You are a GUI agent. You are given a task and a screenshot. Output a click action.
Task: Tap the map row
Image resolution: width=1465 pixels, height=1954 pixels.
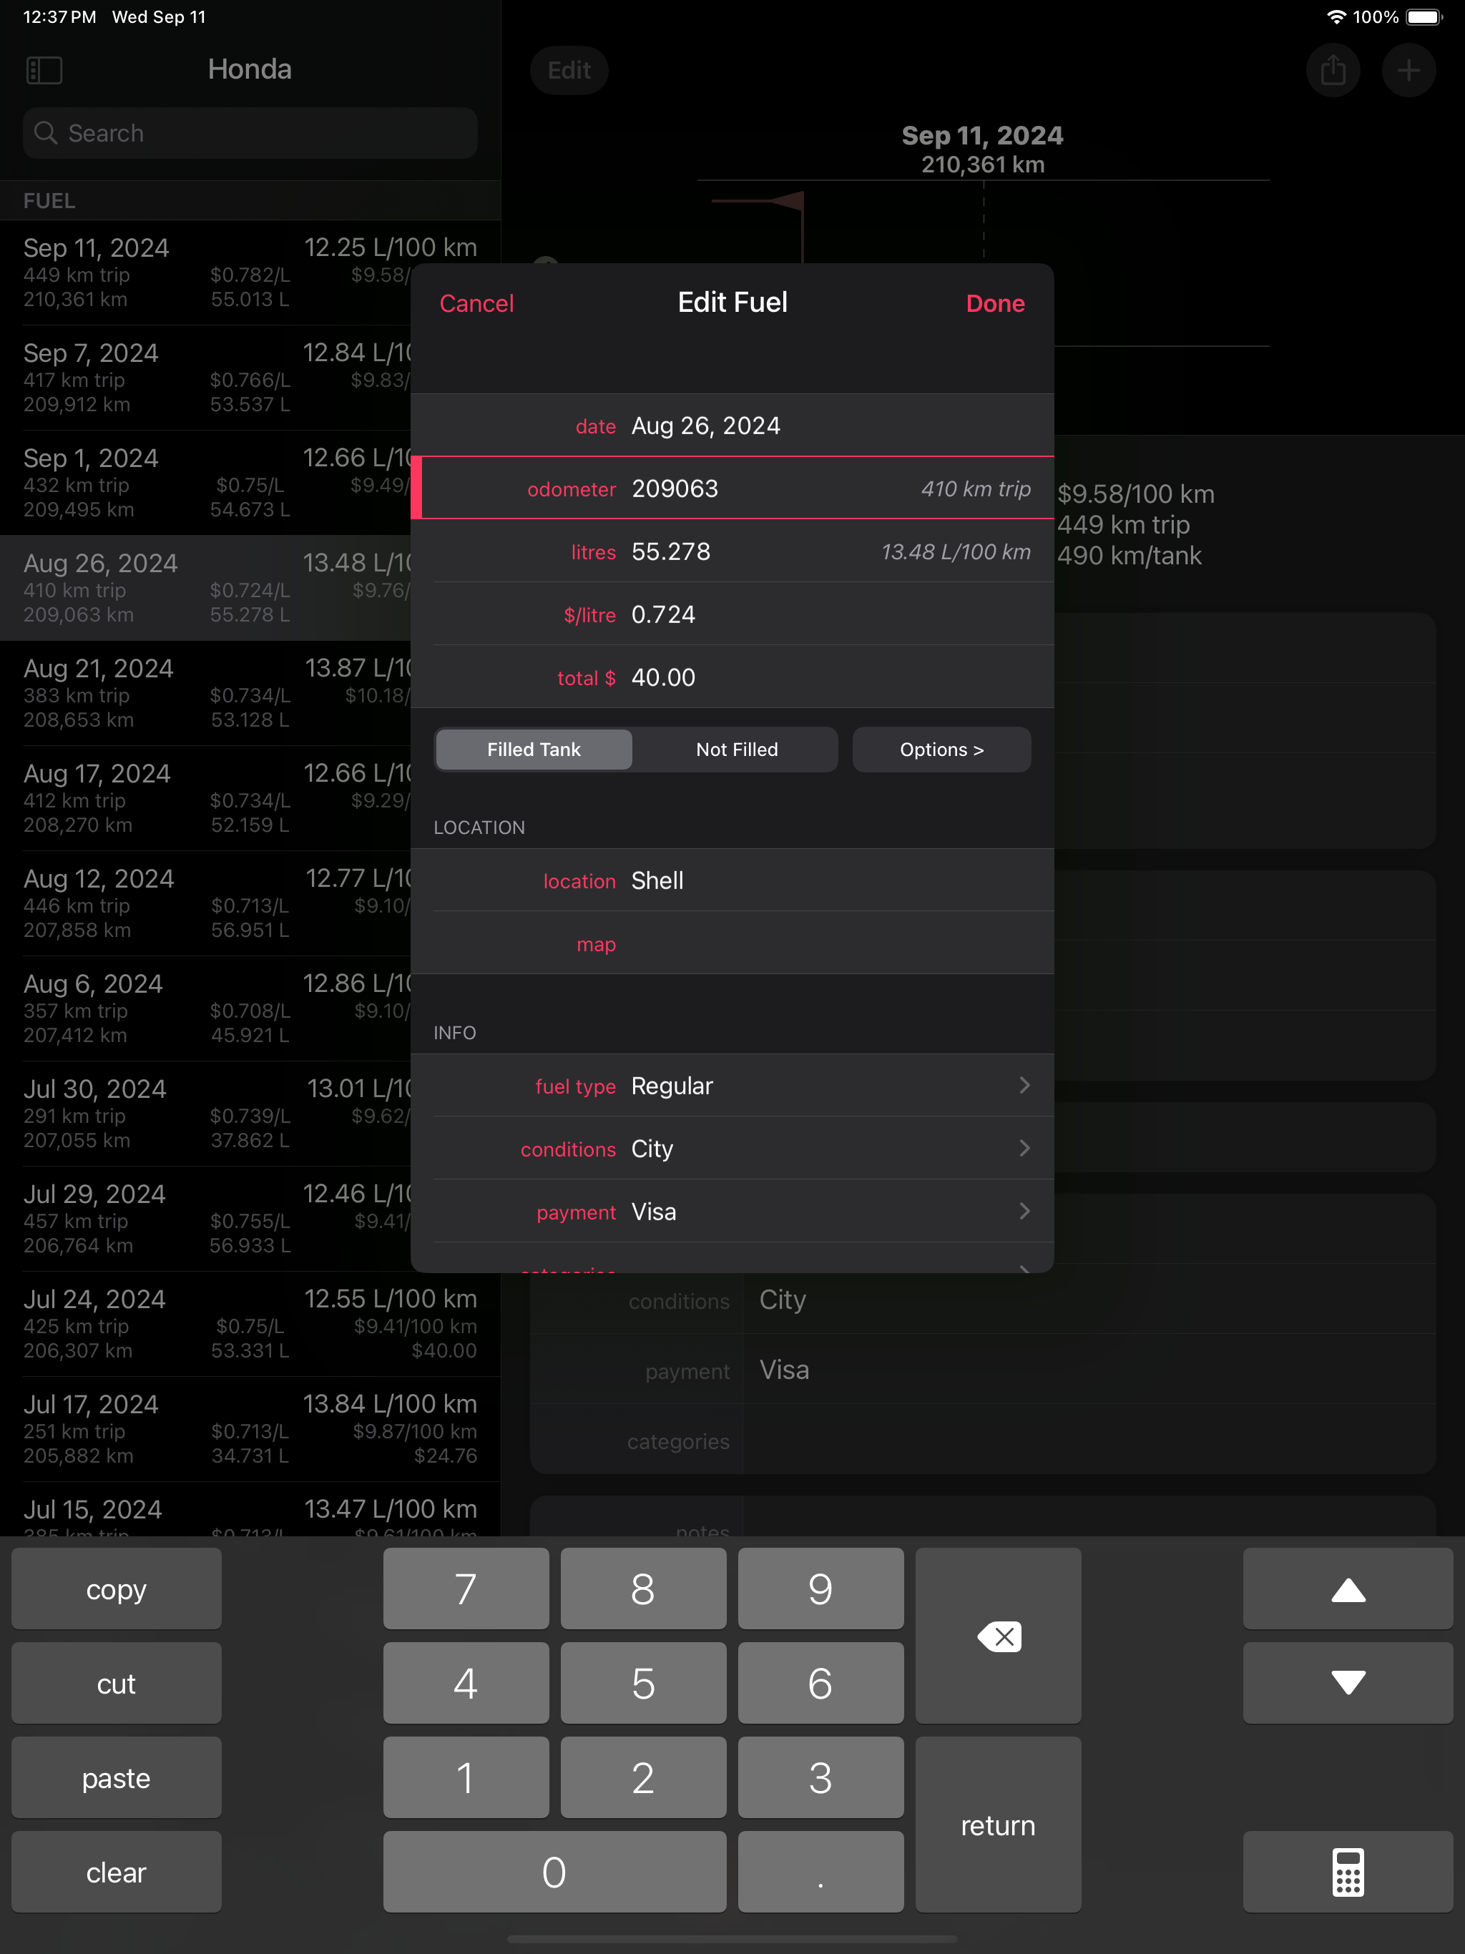pyautogui.click(x=732, y=943)
